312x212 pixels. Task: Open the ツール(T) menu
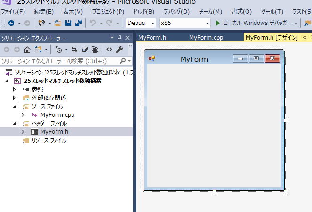(272, 12)
